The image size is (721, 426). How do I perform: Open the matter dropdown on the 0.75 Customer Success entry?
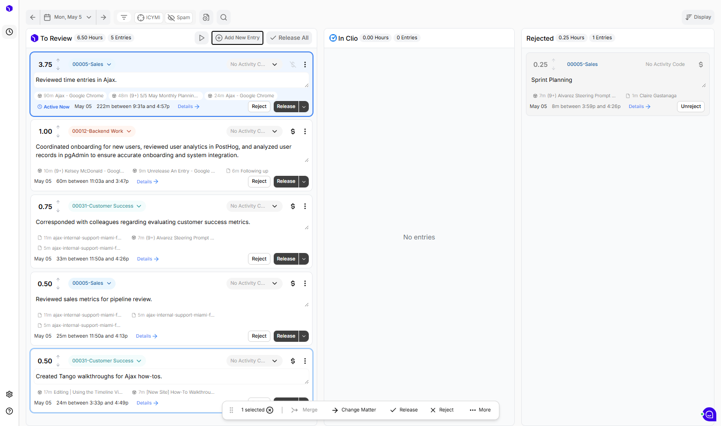[x=107, y=206]
